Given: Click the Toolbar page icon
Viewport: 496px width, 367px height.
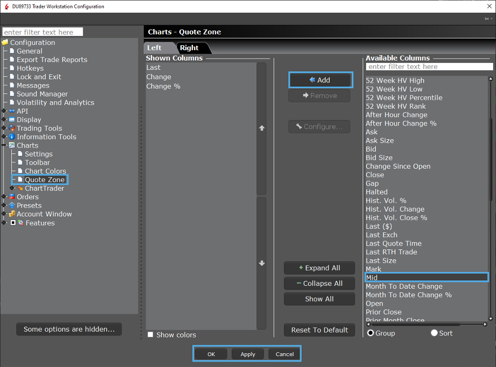Looking at the screenshot, I should 20,162.
